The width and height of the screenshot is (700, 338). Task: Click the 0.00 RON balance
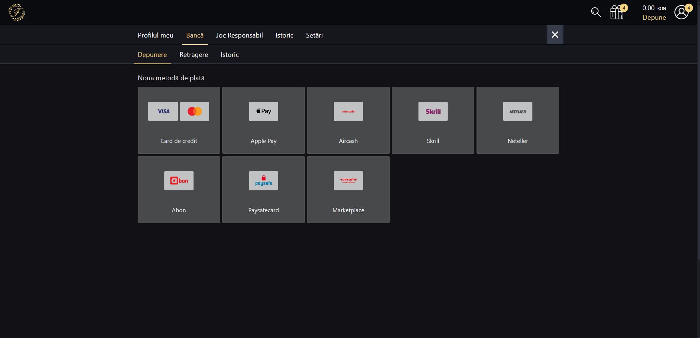pos(654,8)
